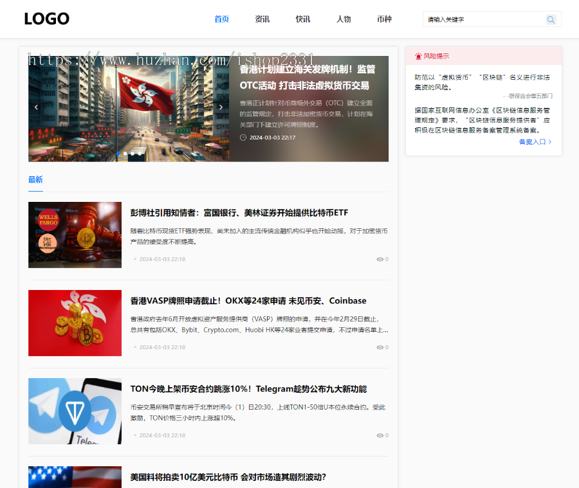Click chevron arrow beside 备案入口
The height and width of the screenshot is (488, 579).
pyautogui.click(x=550, y=141)
